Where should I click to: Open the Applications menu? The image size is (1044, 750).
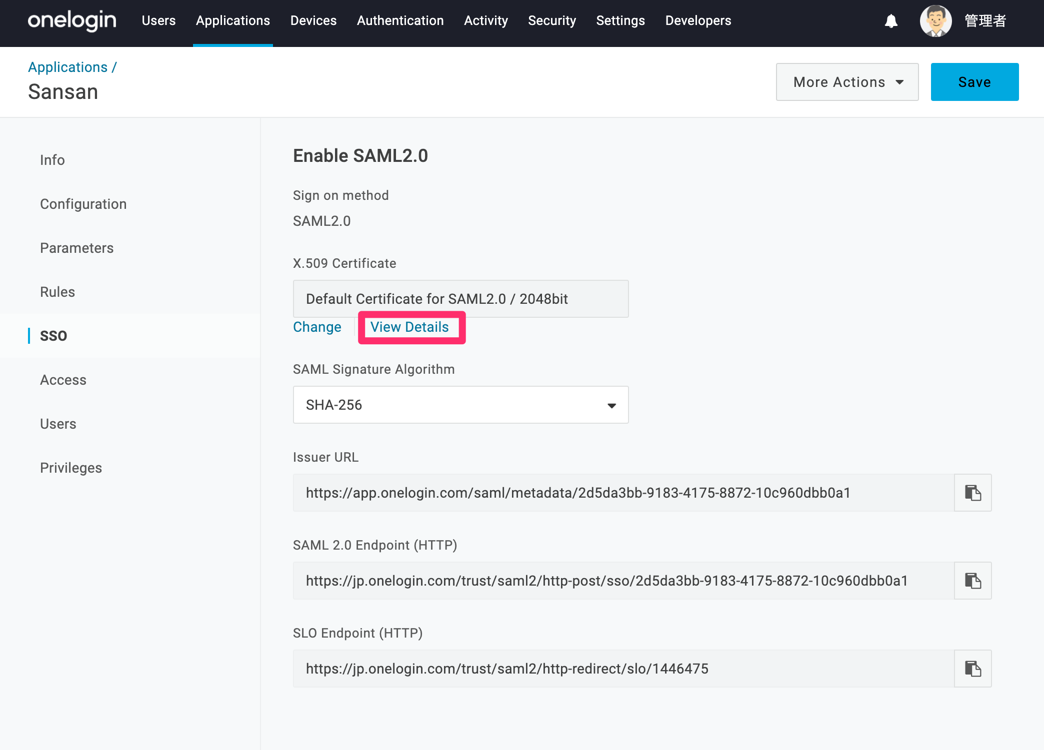[x=233, y=20]
